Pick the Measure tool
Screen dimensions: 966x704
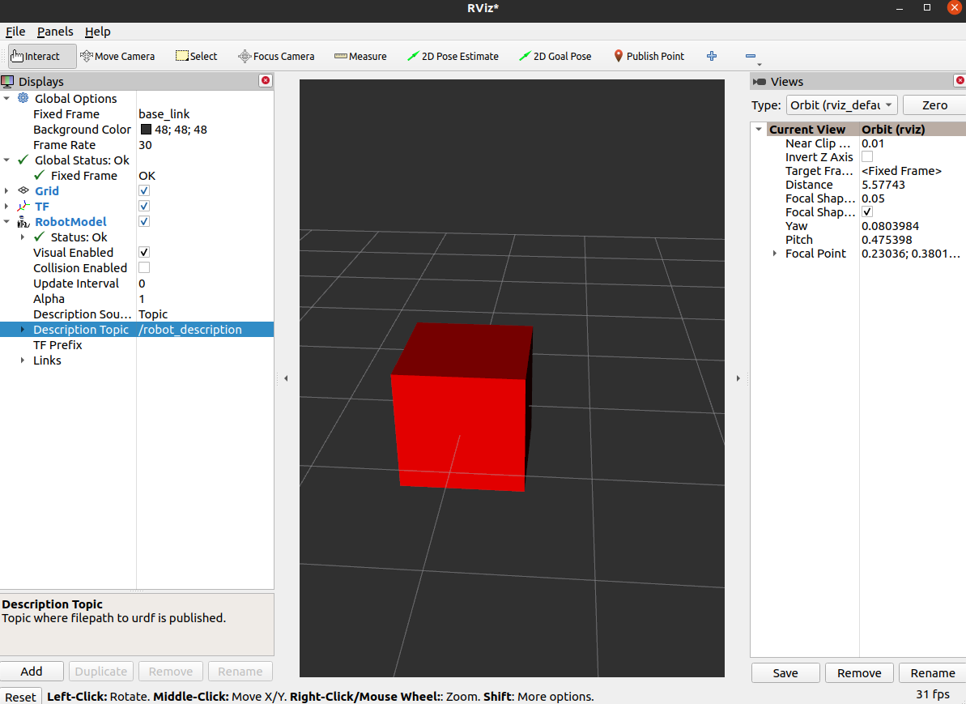tap(360, 56)
